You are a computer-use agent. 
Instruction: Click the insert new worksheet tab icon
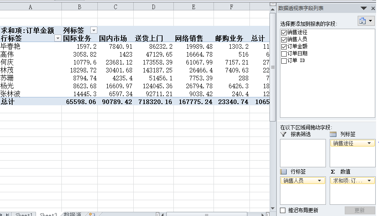click(92, 214)
